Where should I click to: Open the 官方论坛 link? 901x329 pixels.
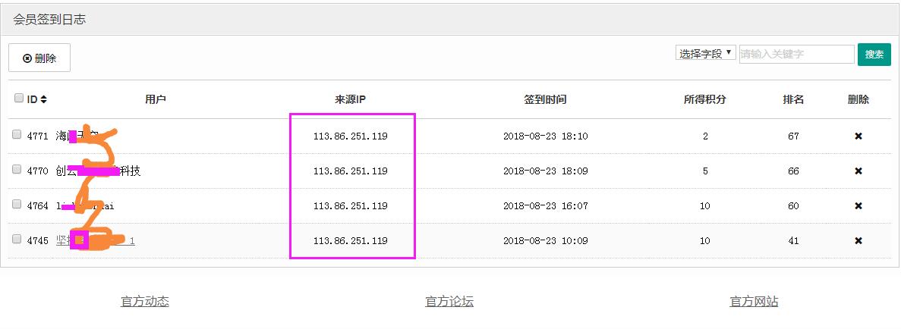tap(449, 302)
